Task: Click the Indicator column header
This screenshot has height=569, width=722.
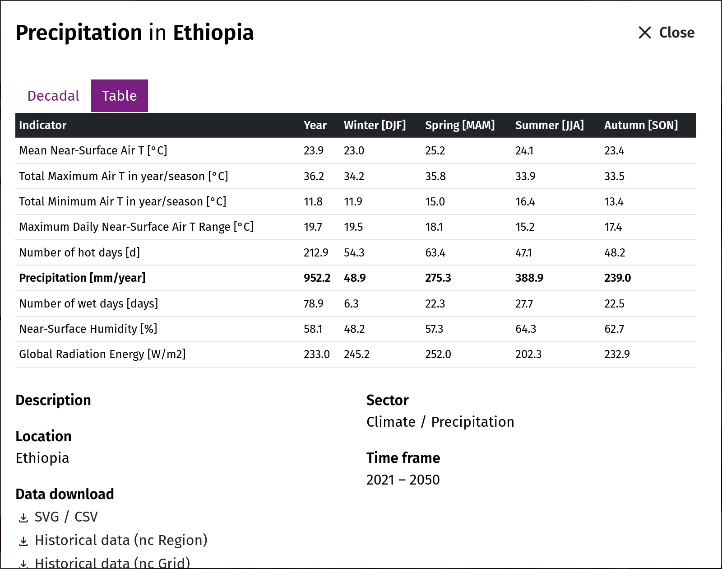Action: point(43,125)
